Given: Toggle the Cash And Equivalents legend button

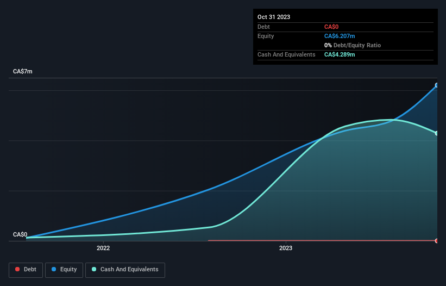Looking at the screenshot, I should click(x=125, y=270).
